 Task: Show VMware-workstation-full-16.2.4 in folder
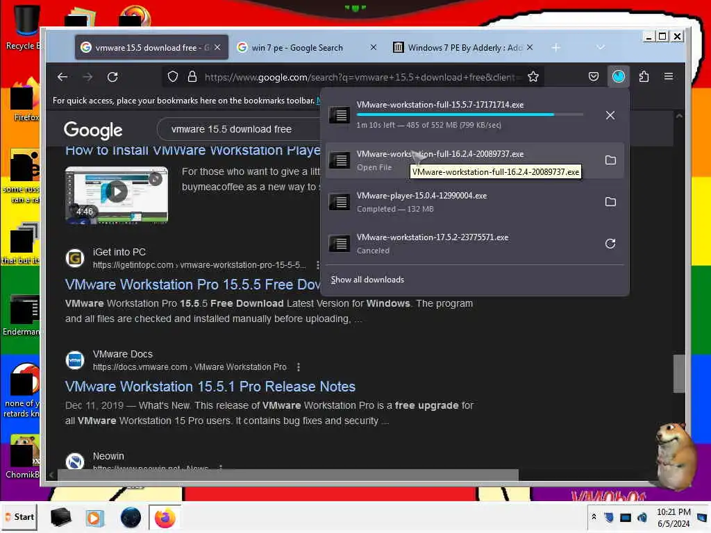pos(610,160)
